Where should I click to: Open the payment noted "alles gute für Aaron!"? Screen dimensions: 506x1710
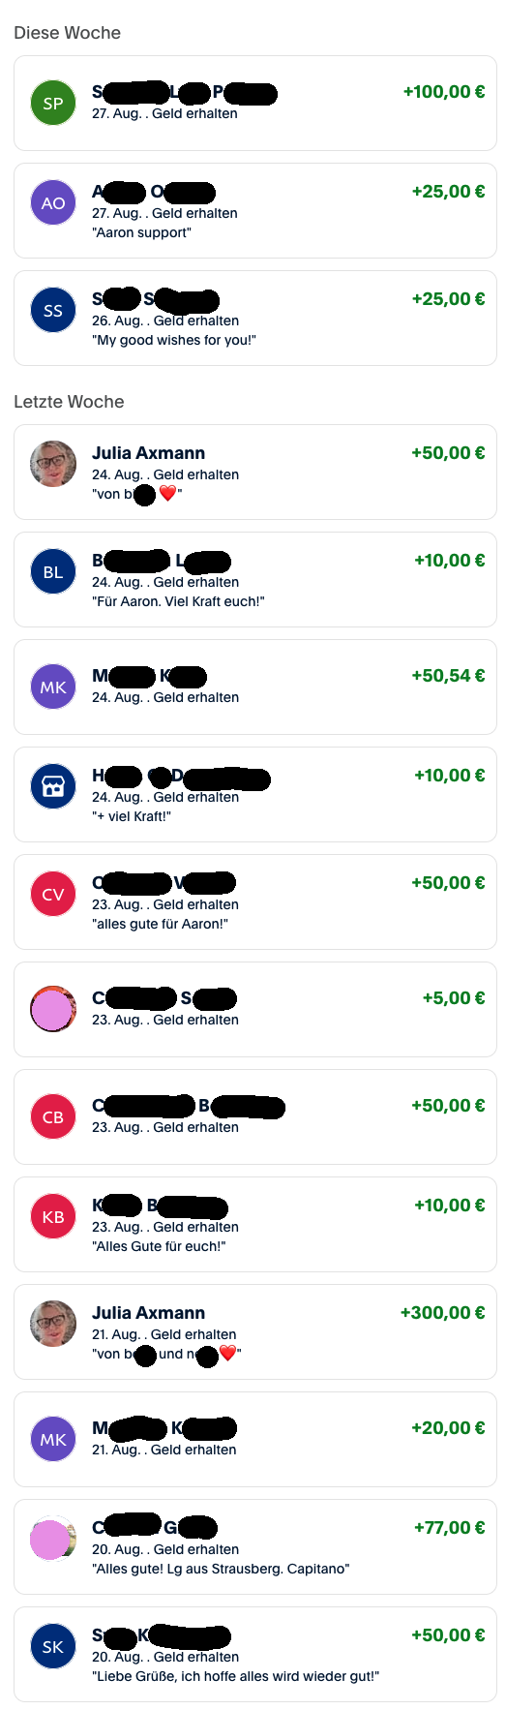(x=255, y=901)
